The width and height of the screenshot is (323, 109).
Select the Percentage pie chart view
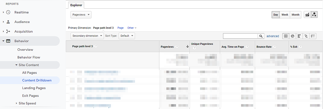click(x=293, y=36)
